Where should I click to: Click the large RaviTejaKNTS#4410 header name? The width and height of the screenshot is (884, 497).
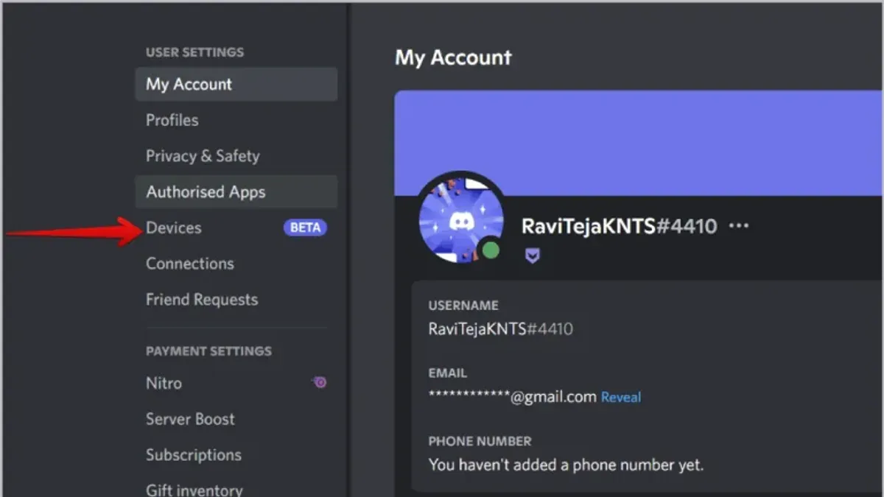[619, 226]
